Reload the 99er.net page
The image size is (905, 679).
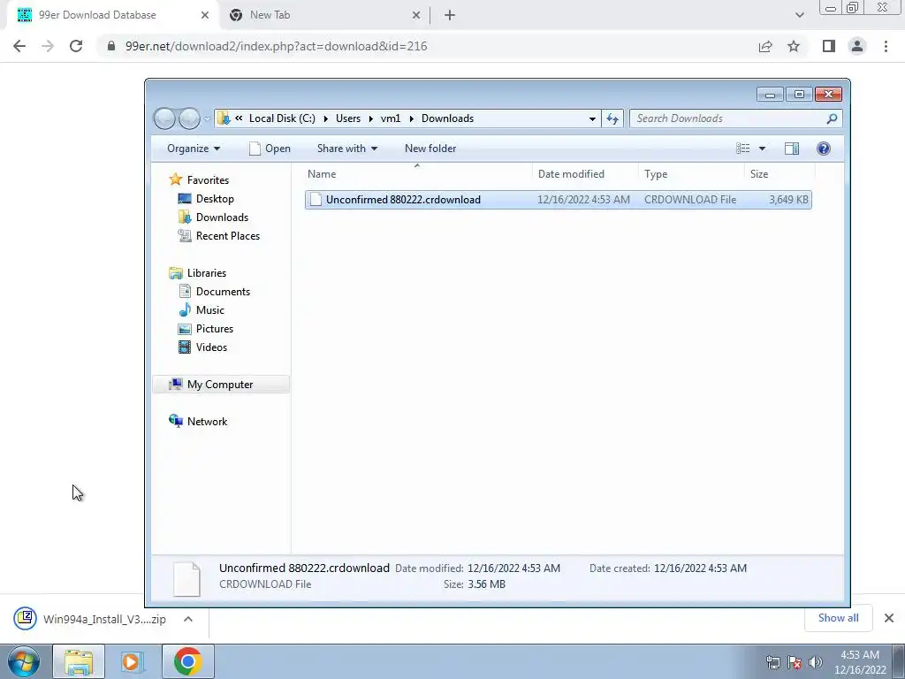(76, 46)
